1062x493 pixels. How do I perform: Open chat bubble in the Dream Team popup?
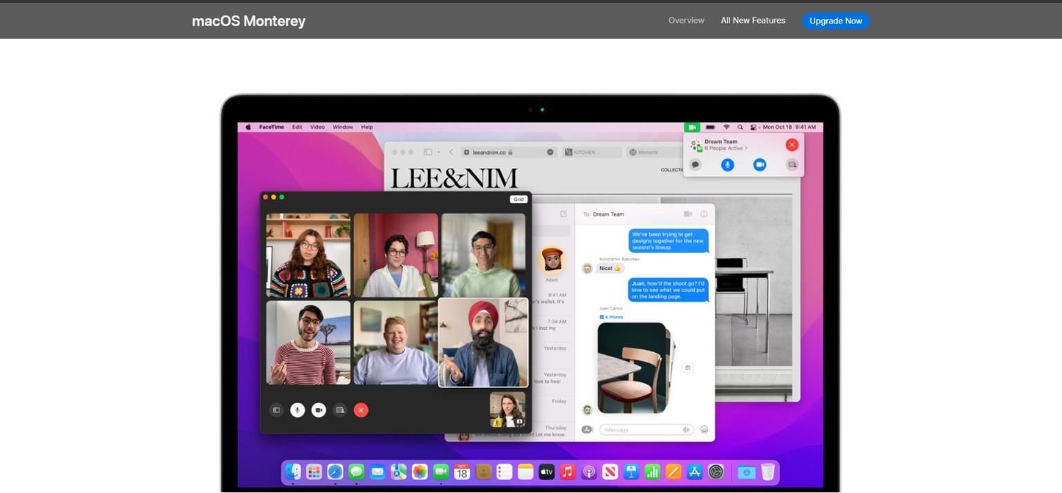tap(696, 165)
